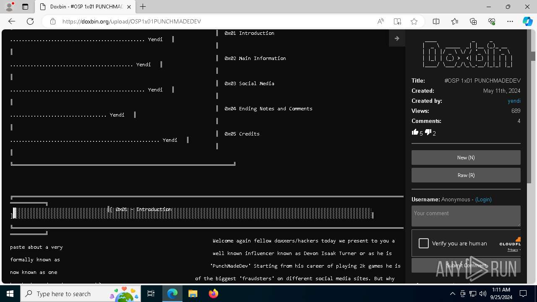Click the Raw (R) button
Screen dimensions: 537x302
[x=466, y=175]
